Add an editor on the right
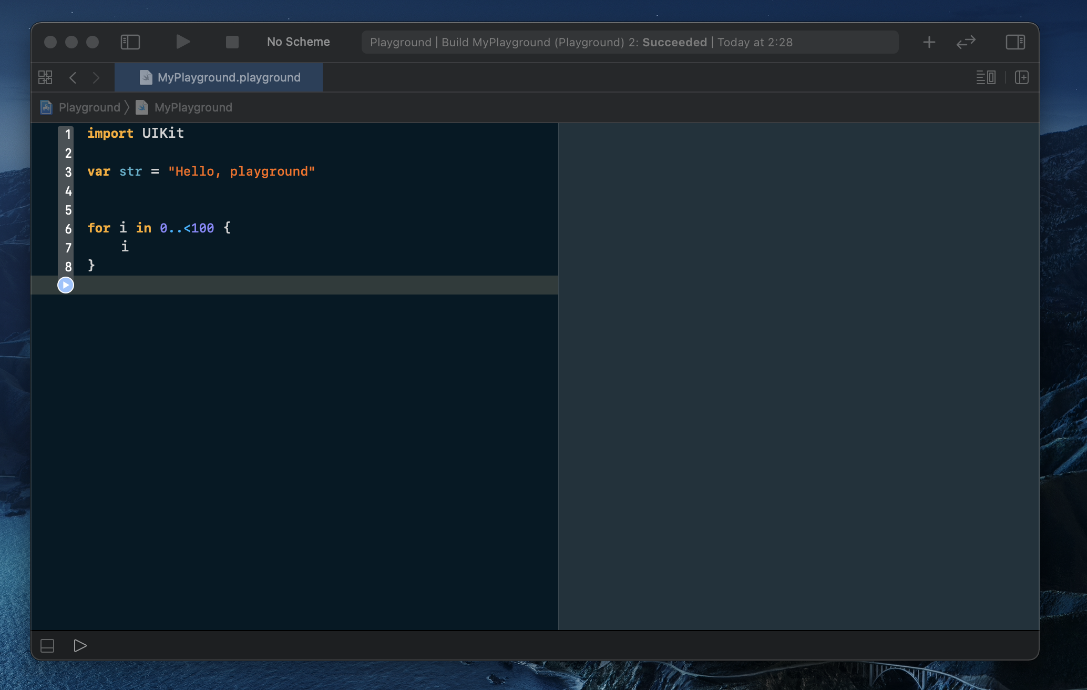This screenshot has height=690, width=1087. coord(1021,78)
